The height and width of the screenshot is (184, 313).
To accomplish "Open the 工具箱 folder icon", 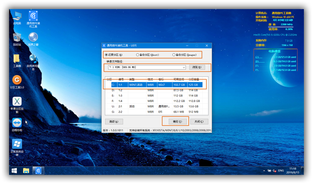I will tap(17, 61).
